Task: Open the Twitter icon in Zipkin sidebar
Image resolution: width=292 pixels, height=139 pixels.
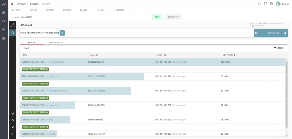Action: point(13,127)
